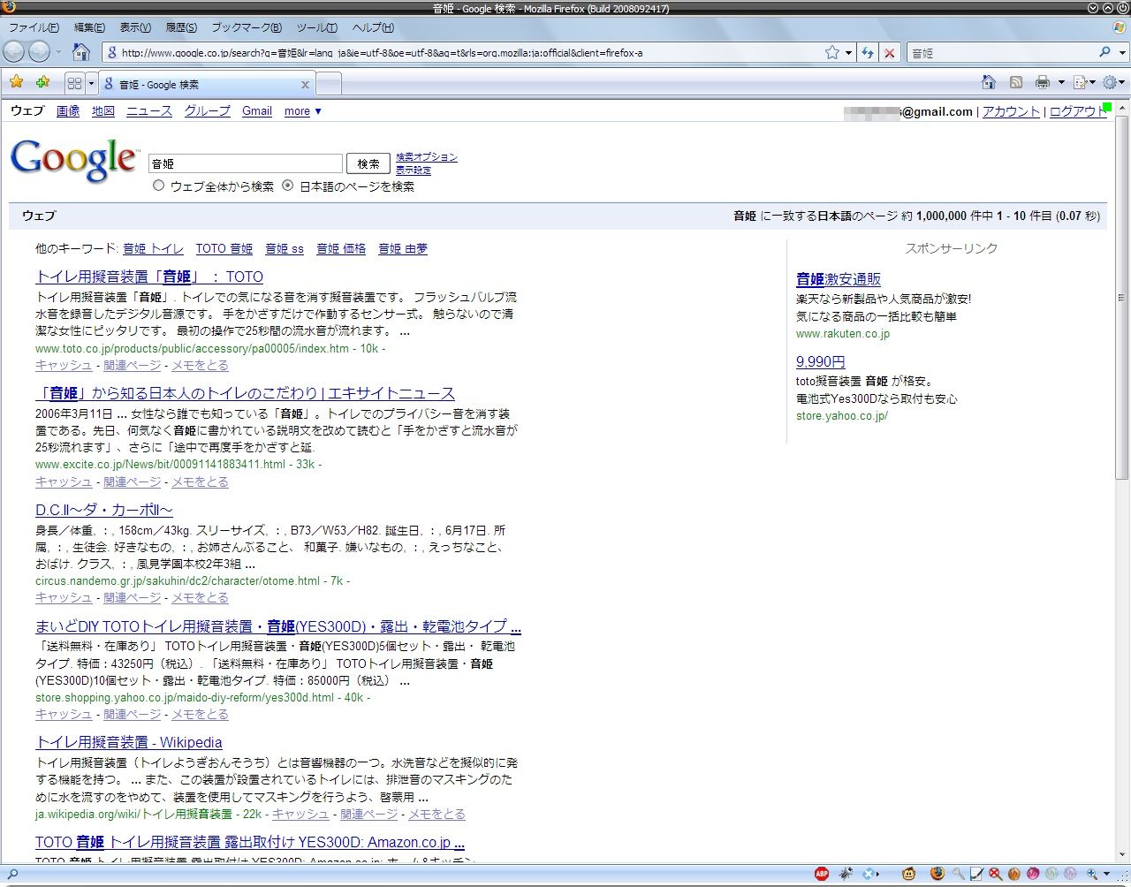Open the history dropdown next to Forward button
This screenshot has width=1131, height=887.
(58, 53)
